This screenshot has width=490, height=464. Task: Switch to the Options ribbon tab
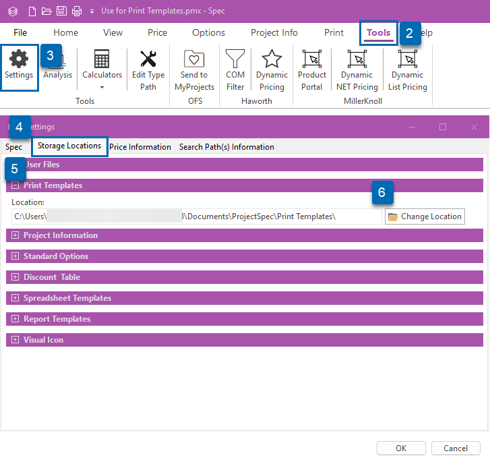[x=208, y=32]
